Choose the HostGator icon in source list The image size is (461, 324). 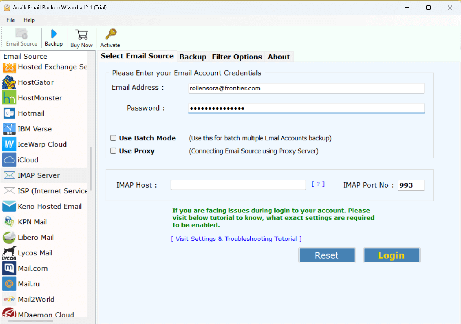click(x=9, y=82)
